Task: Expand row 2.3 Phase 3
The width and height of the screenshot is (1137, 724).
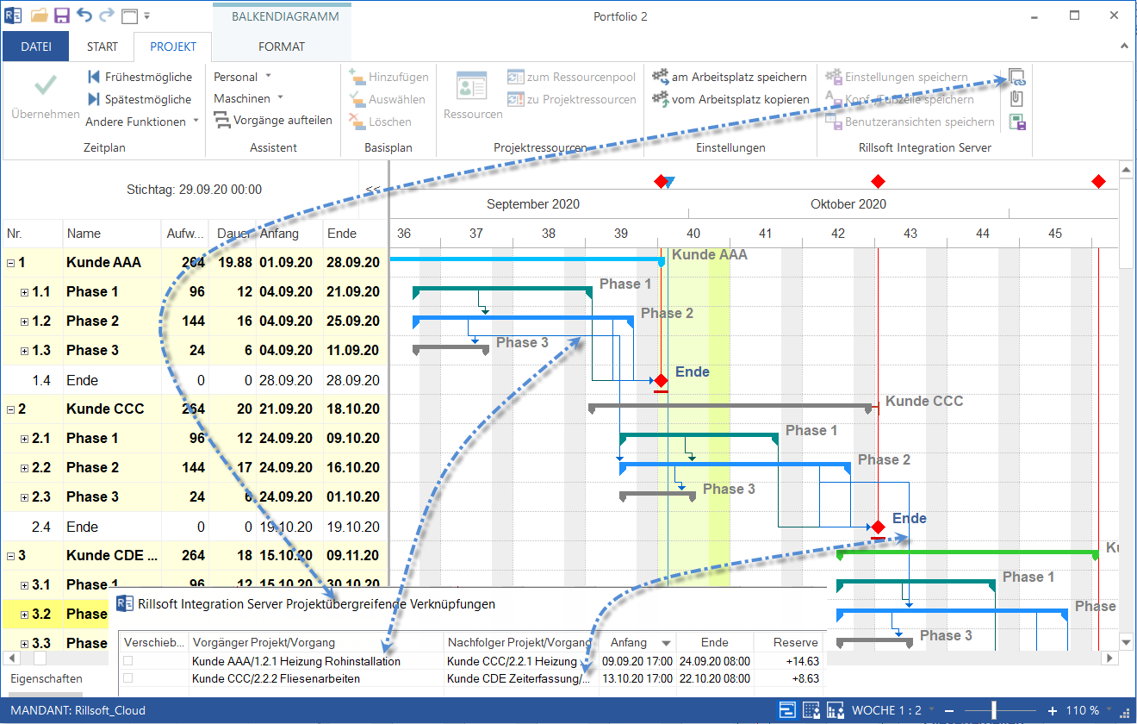Action: tap(24, 497)
